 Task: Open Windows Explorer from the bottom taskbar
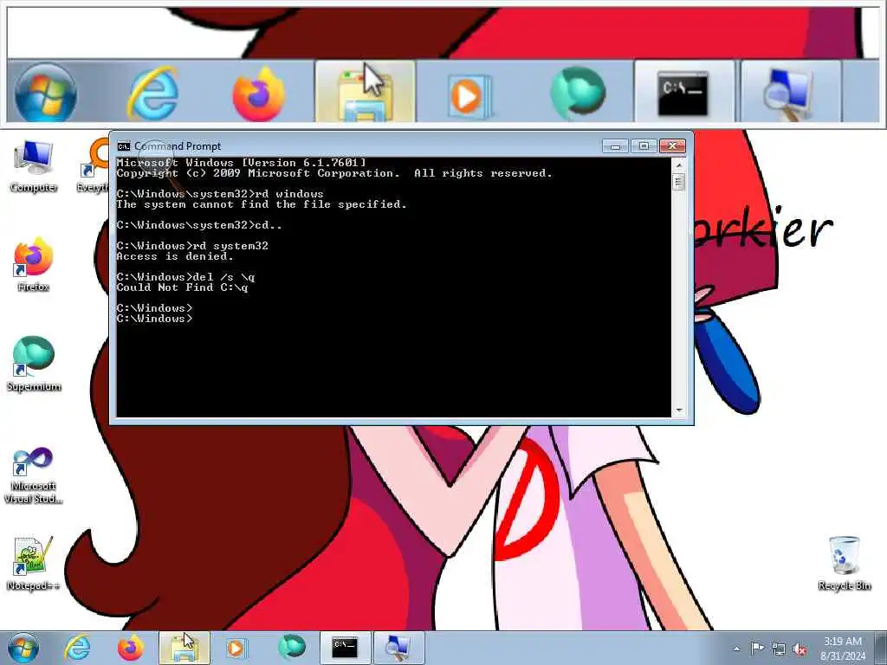(185, 648)
